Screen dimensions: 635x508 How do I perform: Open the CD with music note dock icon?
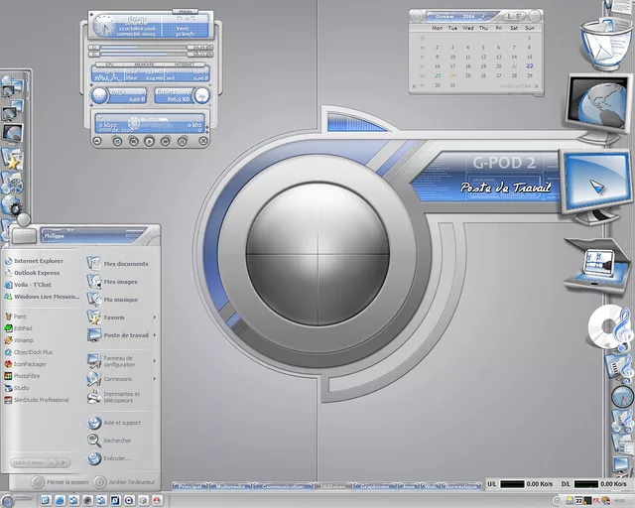click(x=607, y=326)
